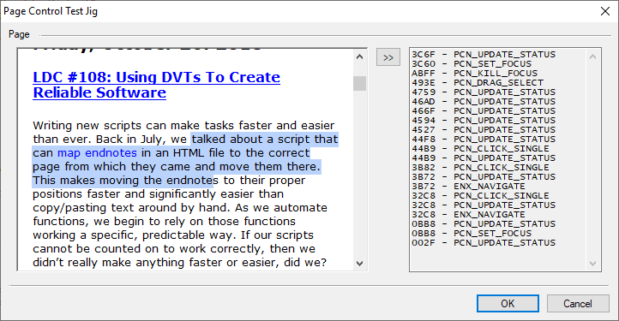Screen dimensions: 619x321
Task: Close the Page Control Test Jig dialog
Action: pos(604,11)
